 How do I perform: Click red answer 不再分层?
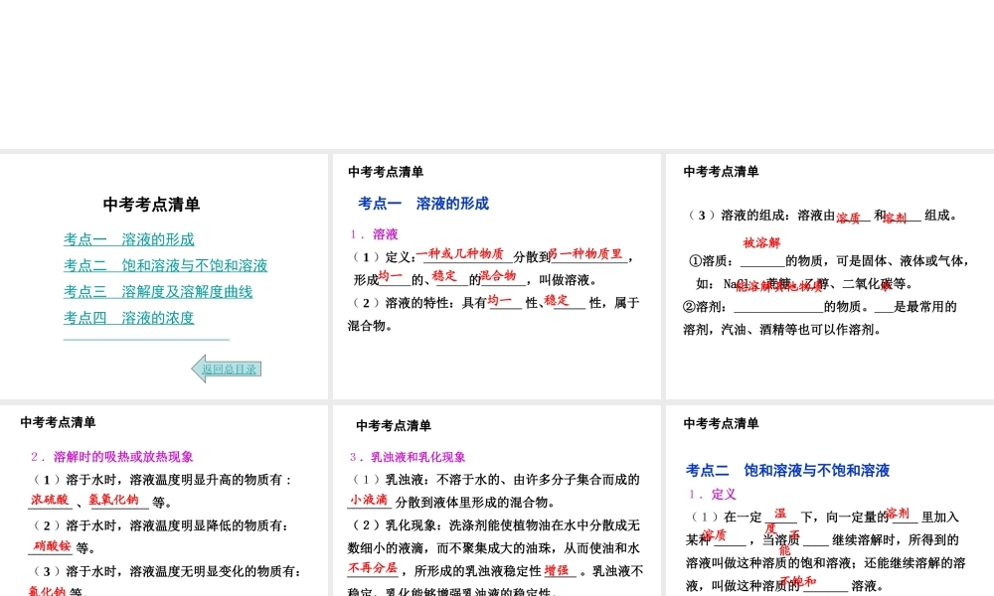click(373, 568)
